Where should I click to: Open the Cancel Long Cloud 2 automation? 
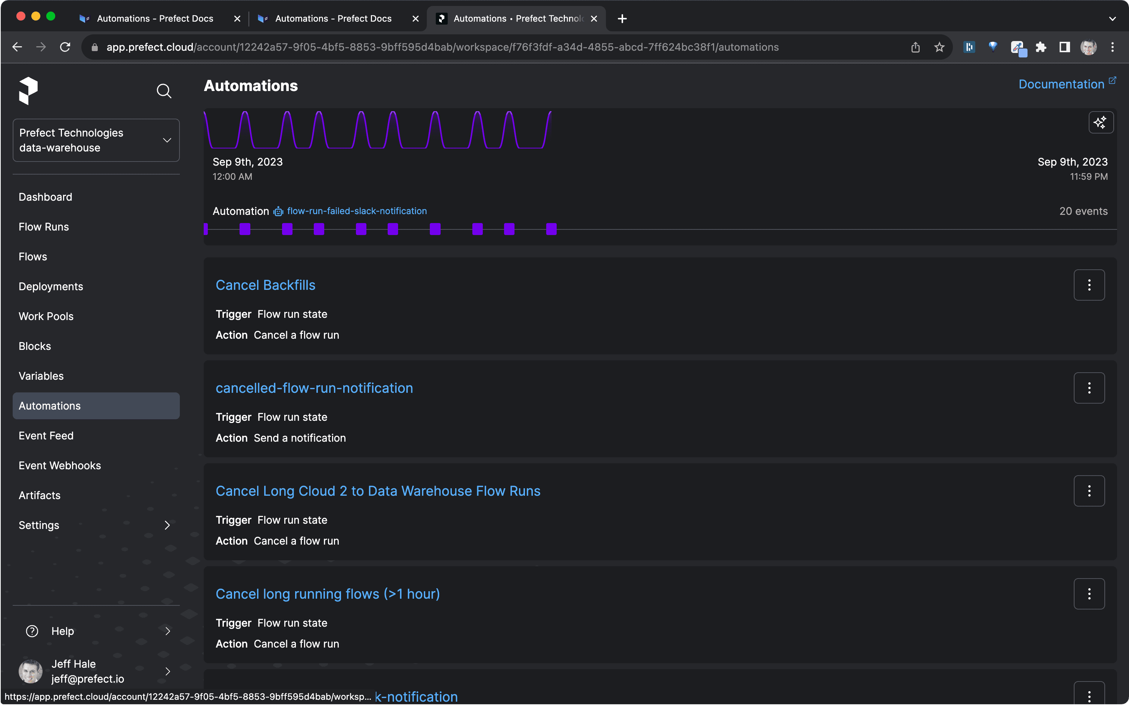click(x=378, y=491)
